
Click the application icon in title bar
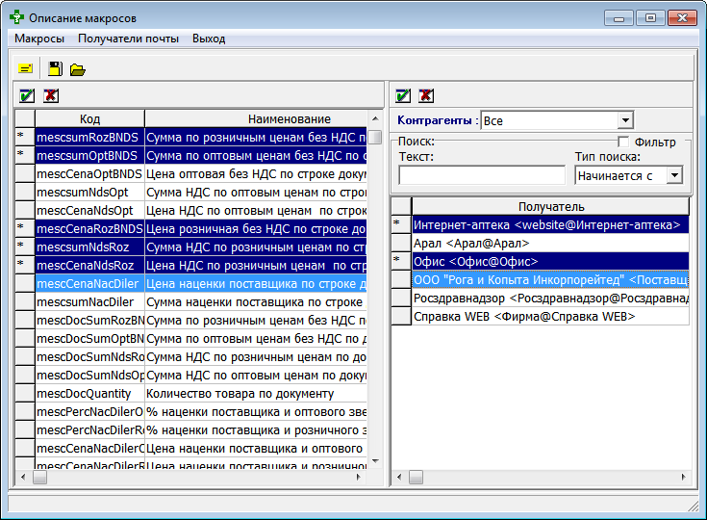click(16, 17)
